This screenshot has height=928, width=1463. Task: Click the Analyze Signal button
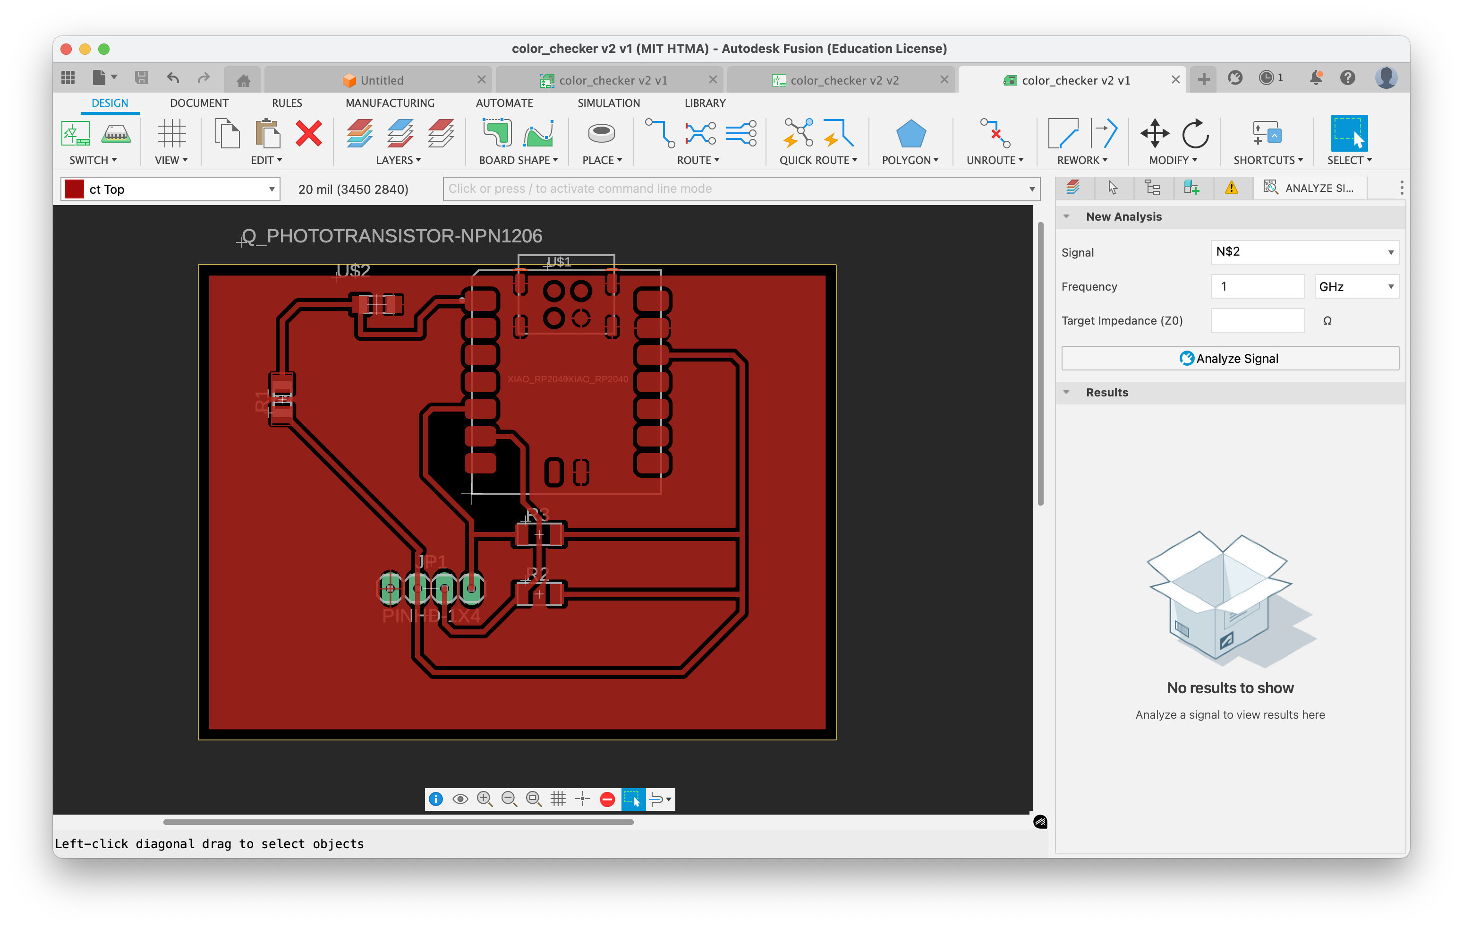point(1229,358)
